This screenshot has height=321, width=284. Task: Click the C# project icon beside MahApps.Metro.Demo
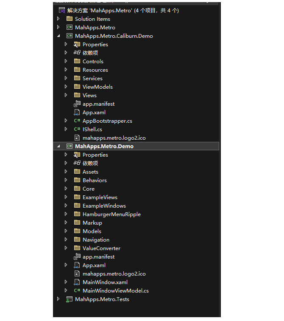pyautogui.click(x=69, y=146)
